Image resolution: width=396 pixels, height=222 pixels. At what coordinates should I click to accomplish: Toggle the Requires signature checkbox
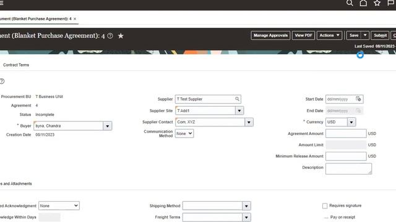[x=325, y=206]
